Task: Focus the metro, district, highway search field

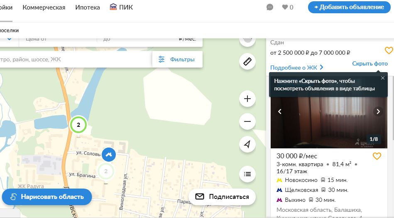Action: 76,59
